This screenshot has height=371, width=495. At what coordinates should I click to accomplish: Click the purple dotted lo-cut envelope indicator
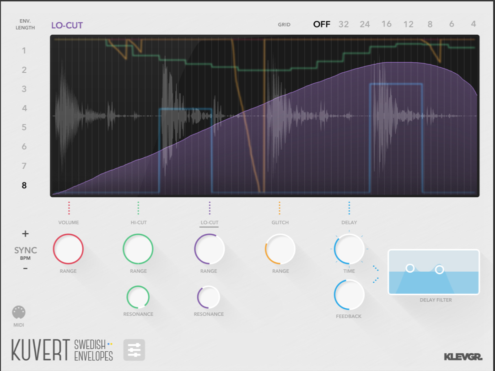pos(210,208)
